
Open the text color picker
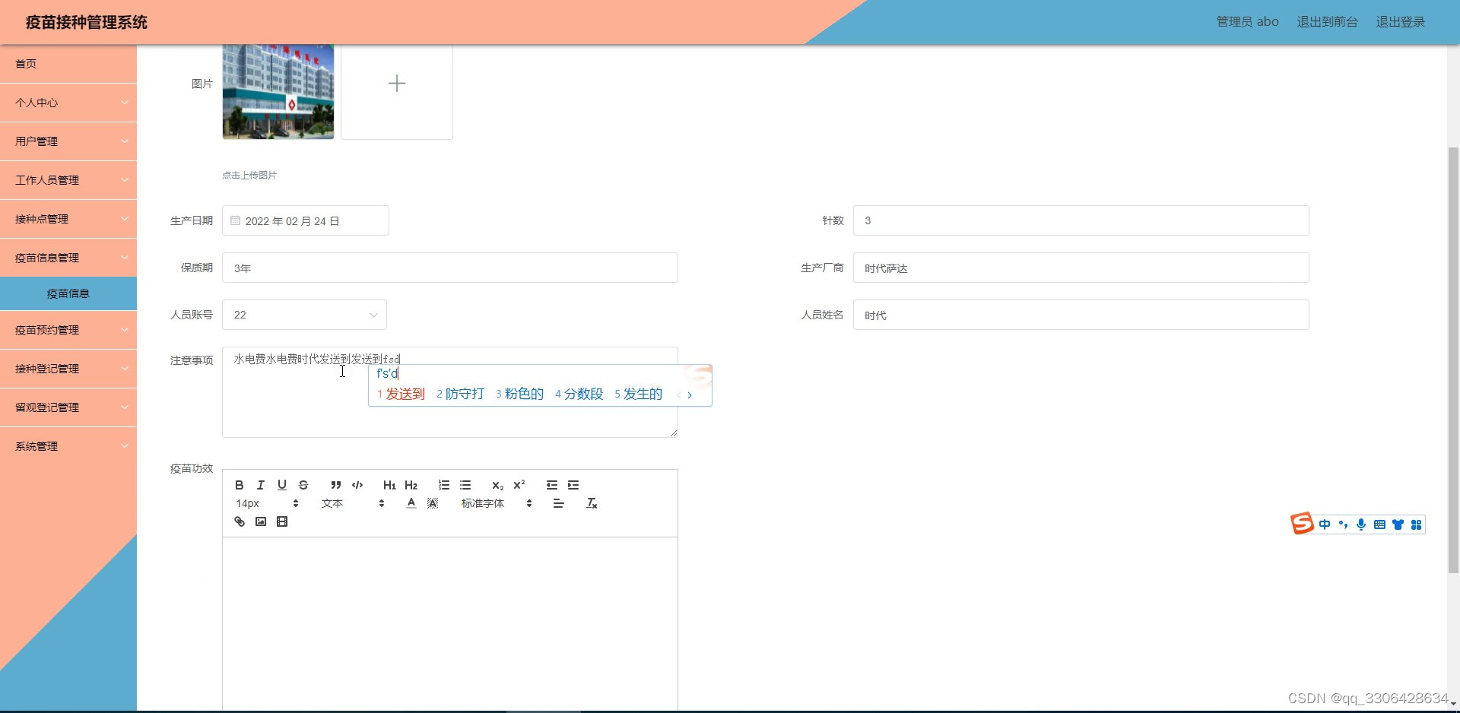pyautogui.click(x=411, y=503)
